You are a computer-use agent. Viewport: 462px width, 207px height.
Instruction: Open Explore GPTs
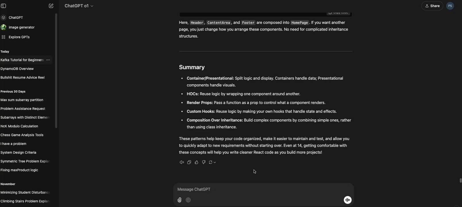[19, 37]
